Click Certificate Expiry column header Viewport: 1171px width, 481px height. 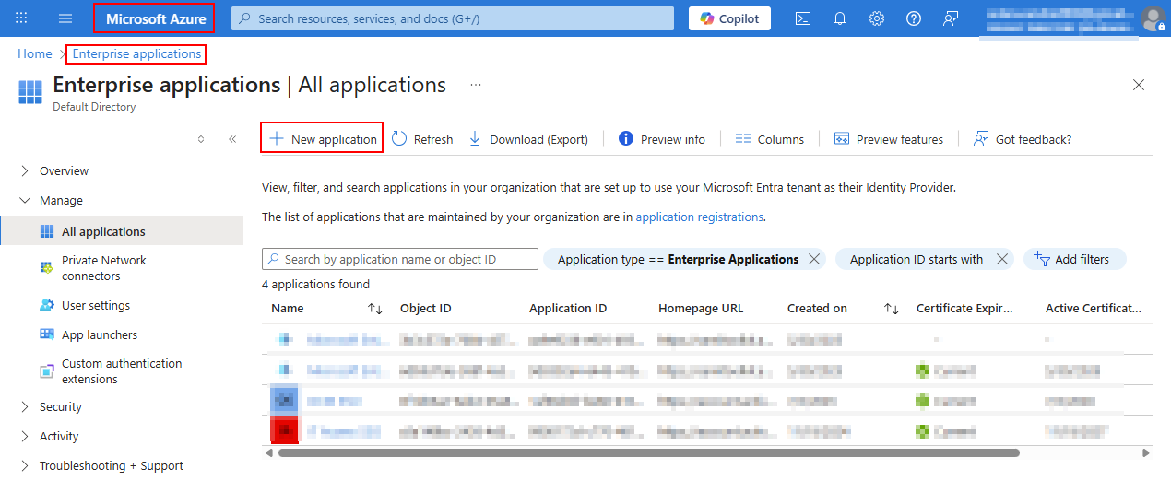tap(964, 309)
